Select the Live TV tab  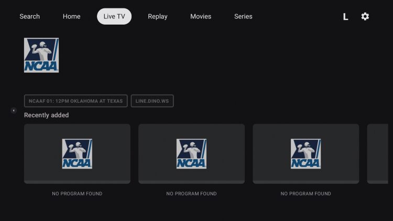coord(114,17)
